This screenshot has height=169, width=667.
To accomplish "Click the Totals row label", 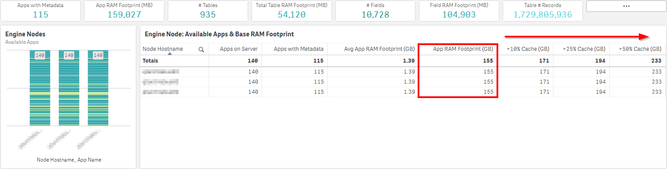I will [x=150, y=61].
